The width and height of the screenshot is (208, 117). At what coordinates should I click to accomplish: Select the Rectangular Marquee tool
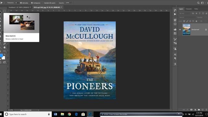coord(5,11)
